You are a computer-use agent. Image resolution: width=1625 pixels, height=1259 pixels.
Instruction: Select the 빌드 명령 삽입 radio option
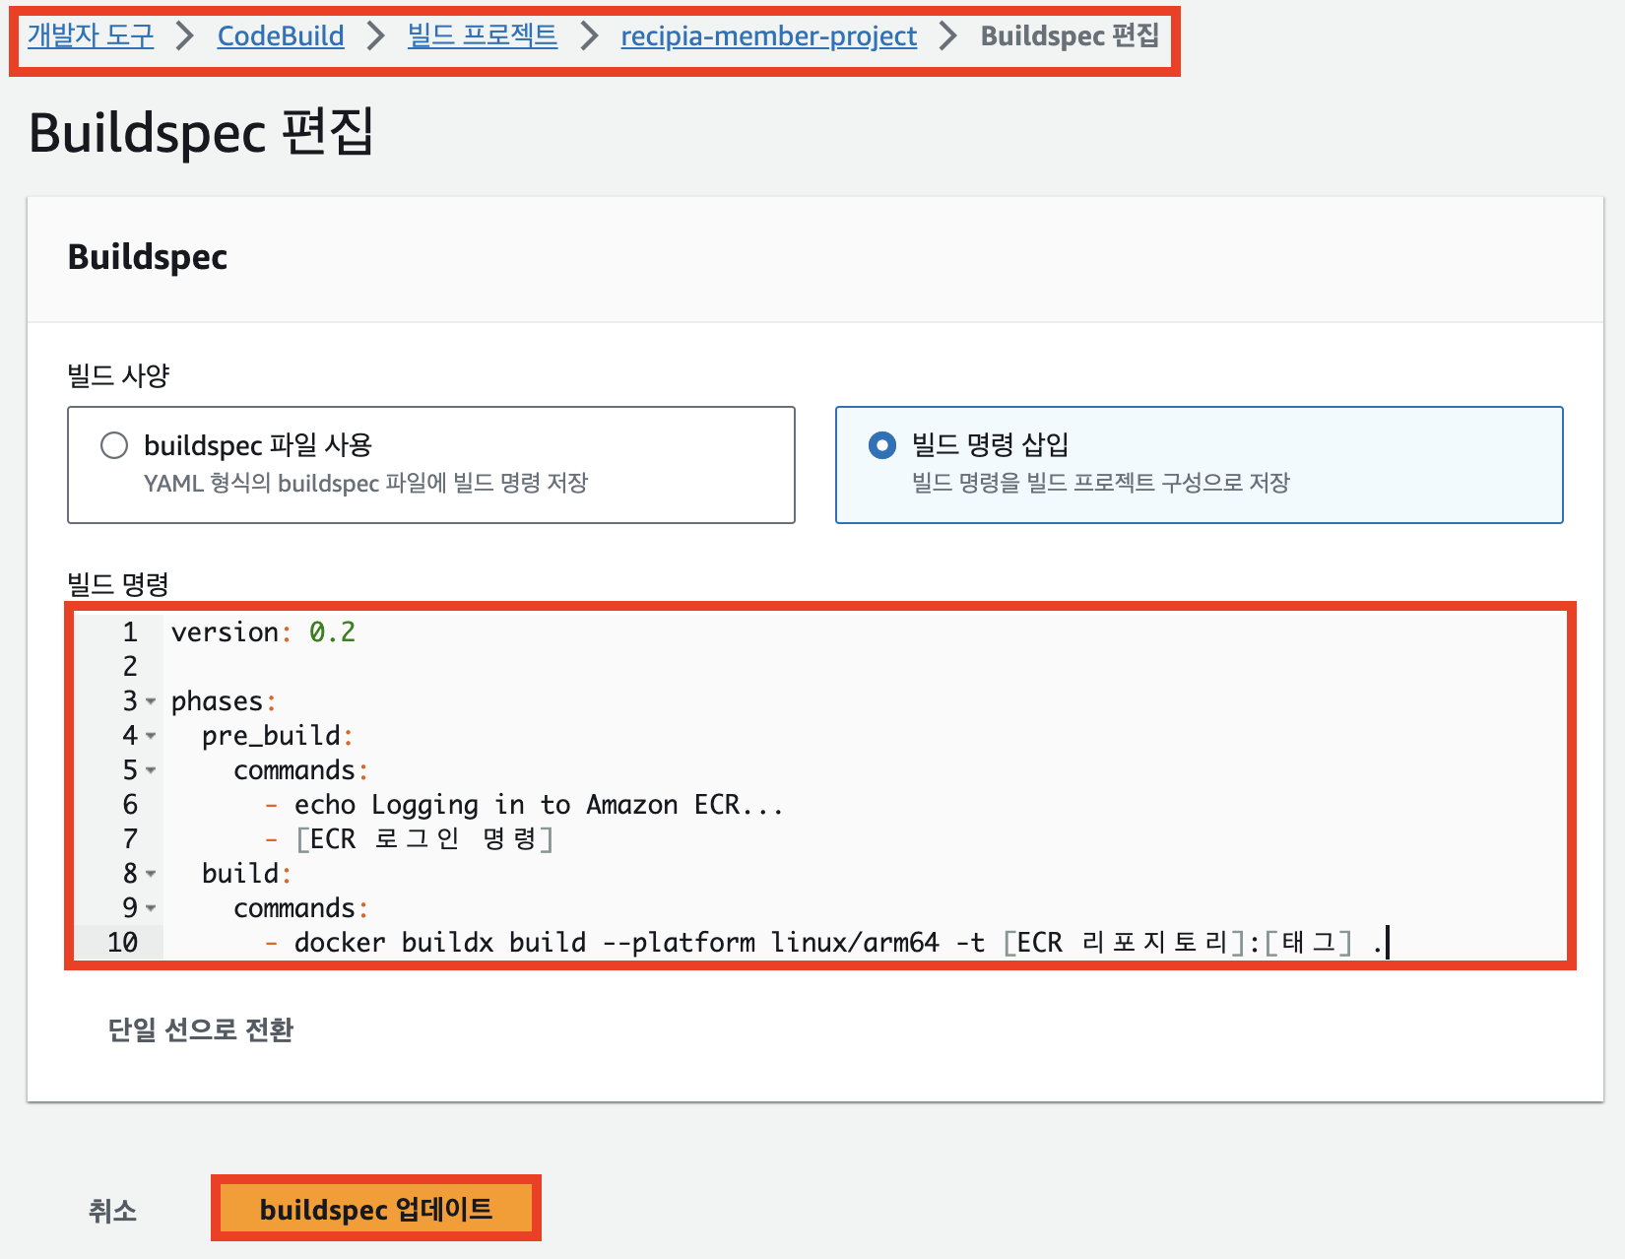pyautogui.click(x=882, y=445)
